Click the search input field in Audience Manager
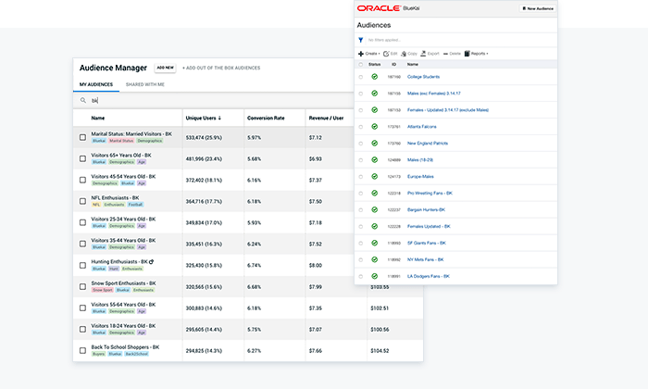648x389 pixels. [215, 100]
